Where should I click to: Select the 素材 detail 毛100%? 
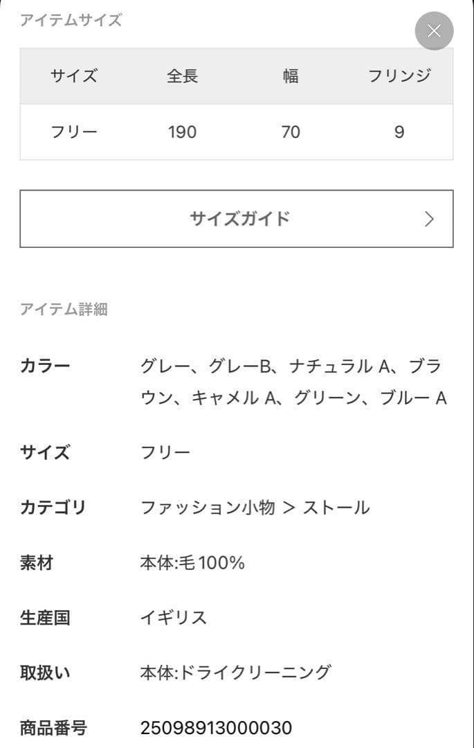pyautogui.click(x=191, y=562)
